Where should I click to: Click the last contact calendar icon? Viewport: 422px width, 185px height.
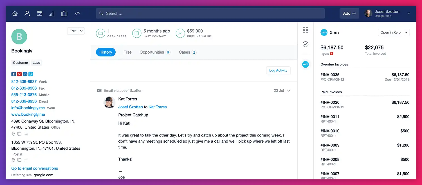point(137,33)
